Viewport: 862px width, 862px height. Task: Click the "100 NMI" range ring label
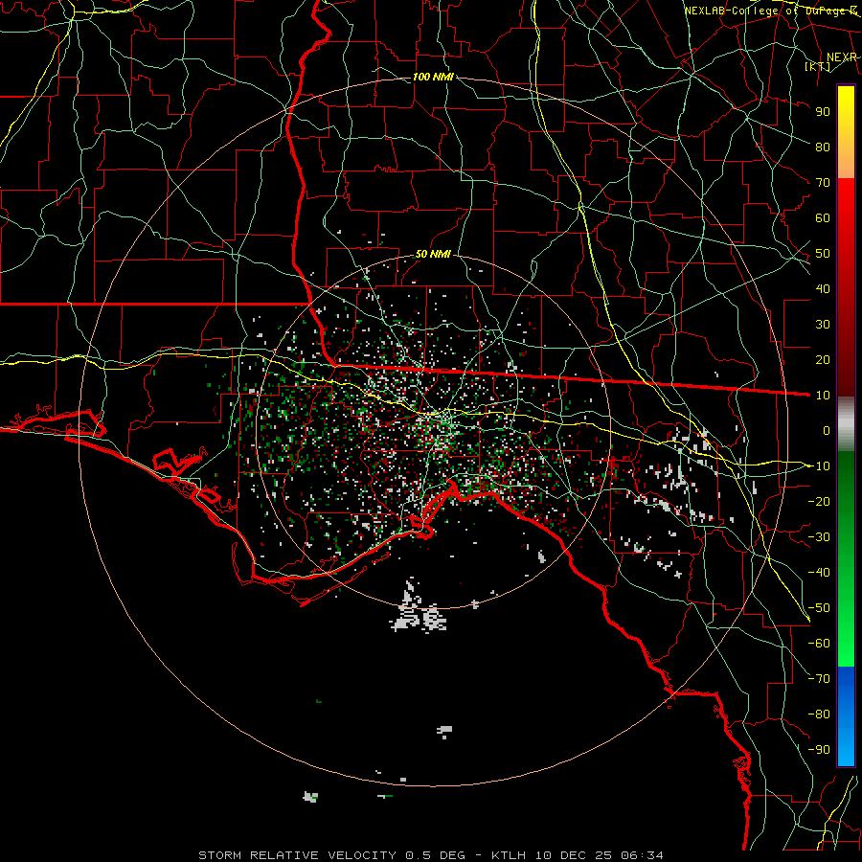point(433,77)
